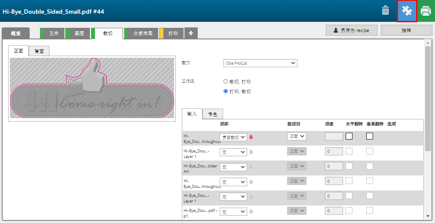
Task: Switch to the 背面 preview tab
Action: pos(39,51)
